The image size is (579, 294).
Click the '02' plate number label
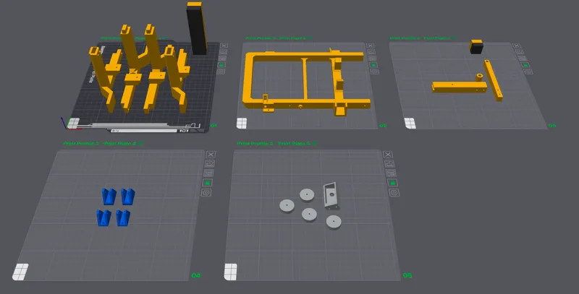pyautogui.click(x=383, y=126)
